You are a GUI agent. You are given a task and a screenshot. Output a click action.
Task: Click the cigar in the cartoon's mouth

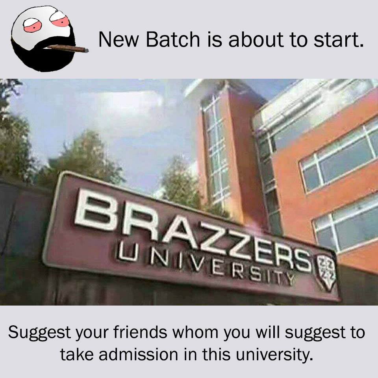(x=68, y=48)
